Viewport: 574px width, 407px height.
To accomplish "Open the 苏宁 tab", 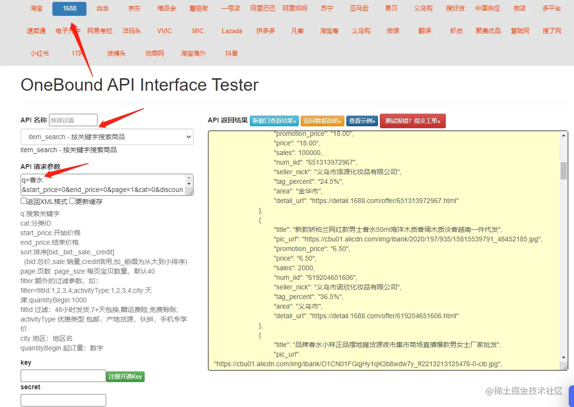I will (x=327, y=9).
